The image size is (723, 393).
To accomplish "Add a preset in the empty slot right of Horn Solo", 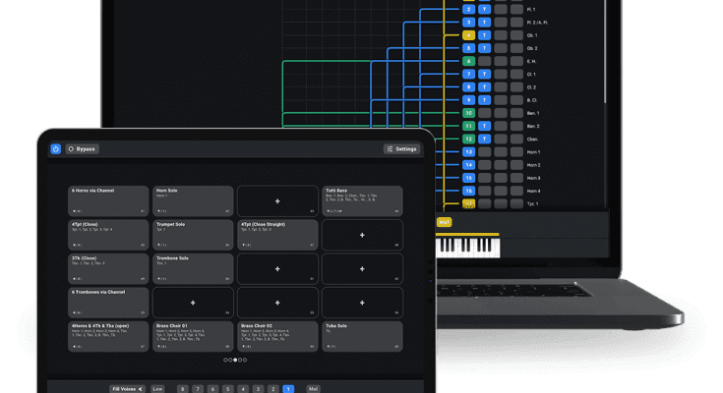I will [276, 200].
